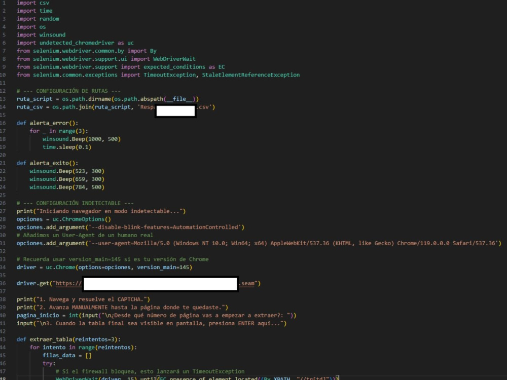Click the "Añadimos un User-Agent" comment

(x=85, y=235)
